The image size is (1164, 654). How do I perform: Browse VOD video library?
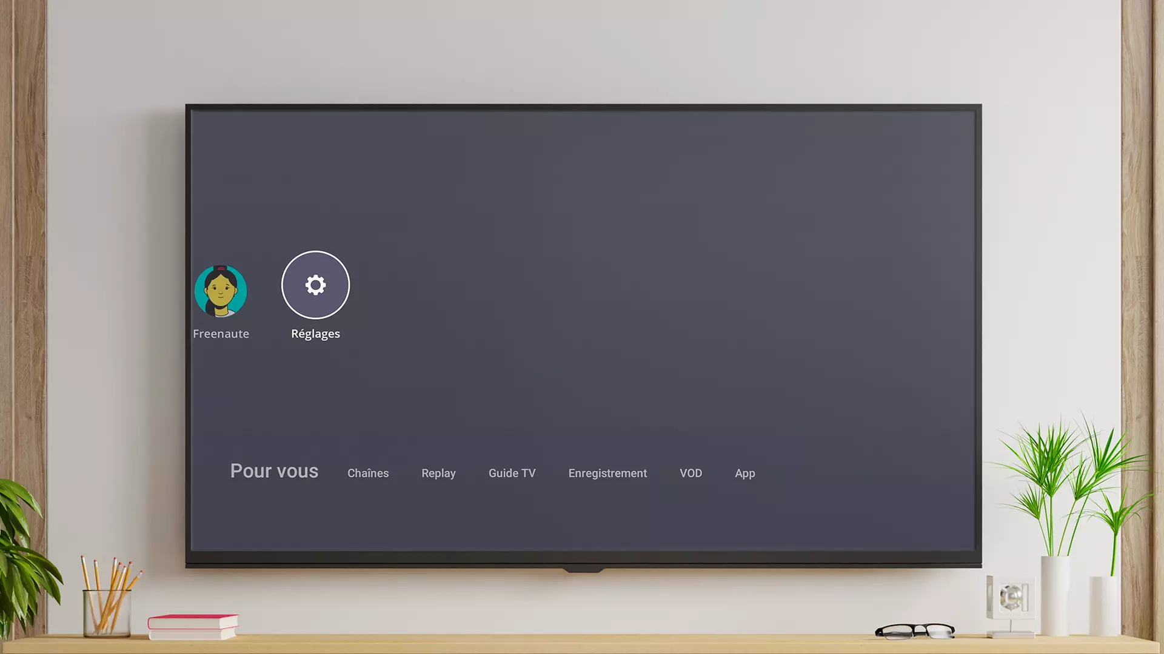coord(691,472)
